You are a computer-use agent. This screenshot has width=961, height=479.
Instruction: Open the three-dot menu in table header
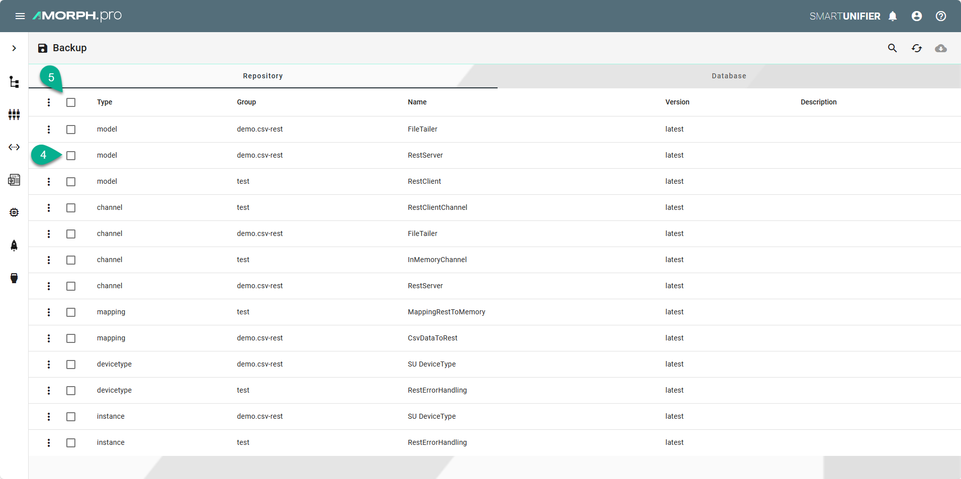coord(49,102)
